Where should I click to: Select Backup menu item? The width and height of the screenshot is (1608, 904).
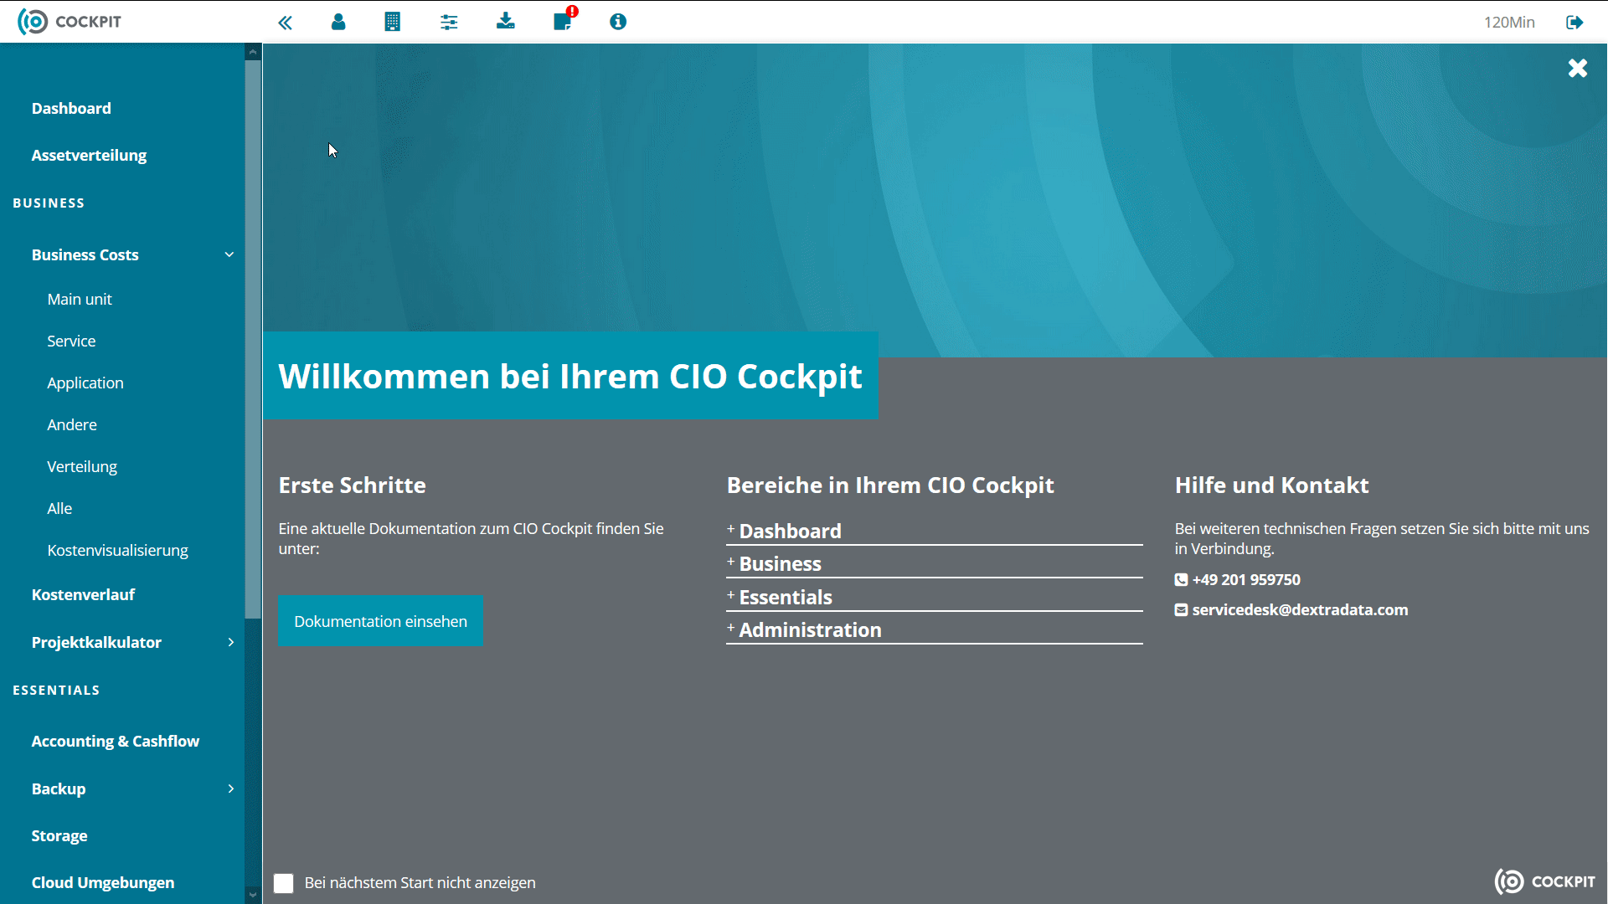59,788
